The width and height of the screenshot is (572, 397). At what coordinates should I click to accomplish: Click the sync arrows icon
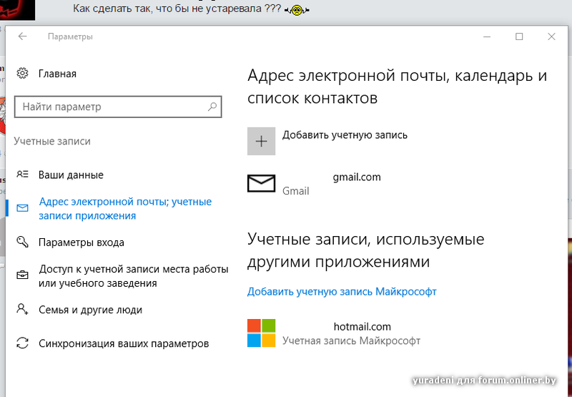22,343
